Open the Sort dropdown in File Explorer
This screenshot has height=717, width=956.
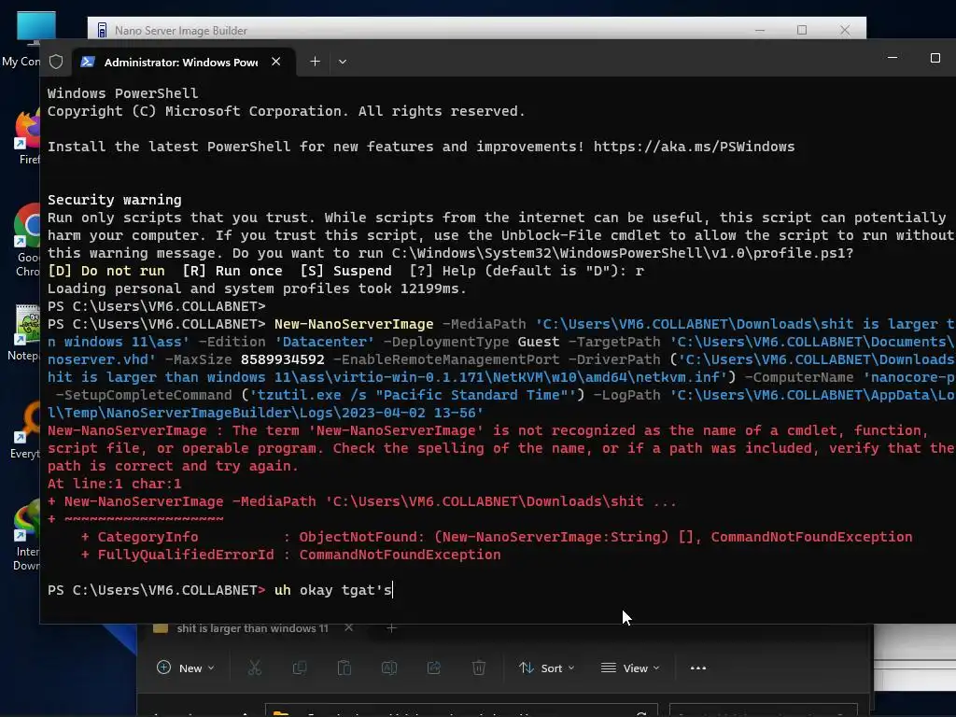click(546, 668)
